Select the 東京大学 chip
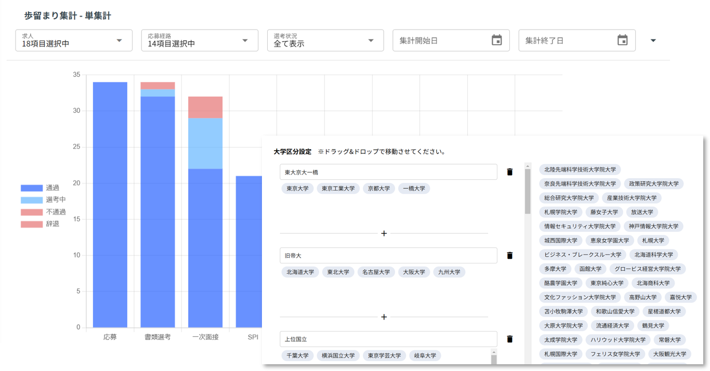 click(x=298, y=189)
